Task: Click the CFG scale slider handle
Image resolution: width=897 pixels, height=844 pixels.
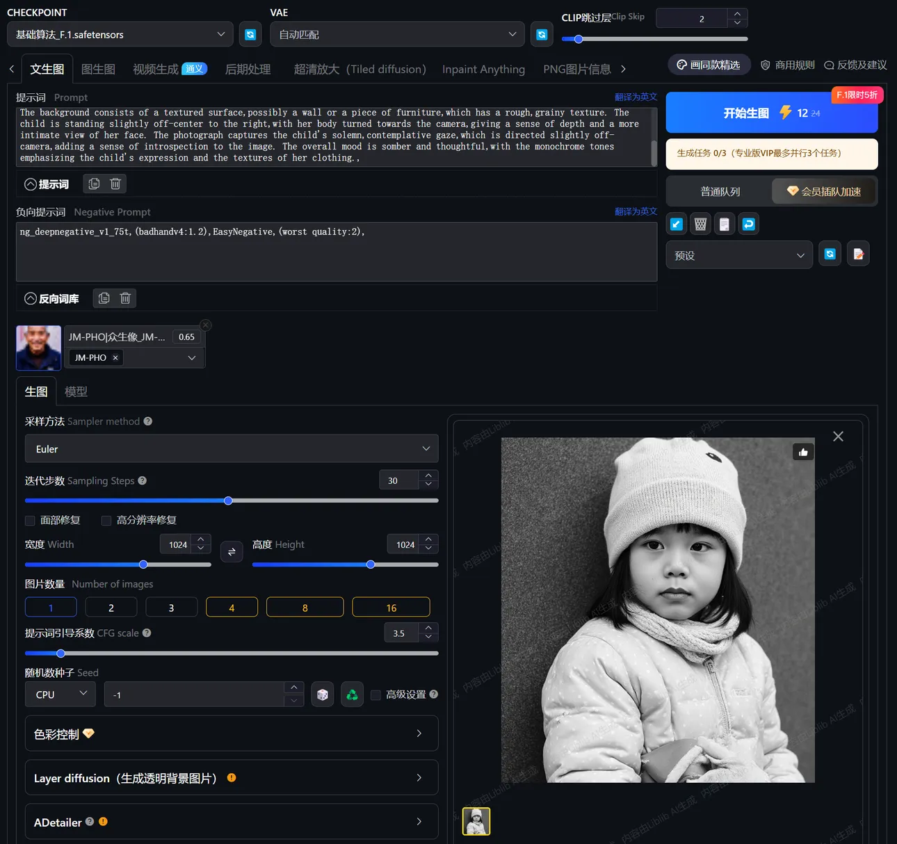Action: (x=61, y=654)
